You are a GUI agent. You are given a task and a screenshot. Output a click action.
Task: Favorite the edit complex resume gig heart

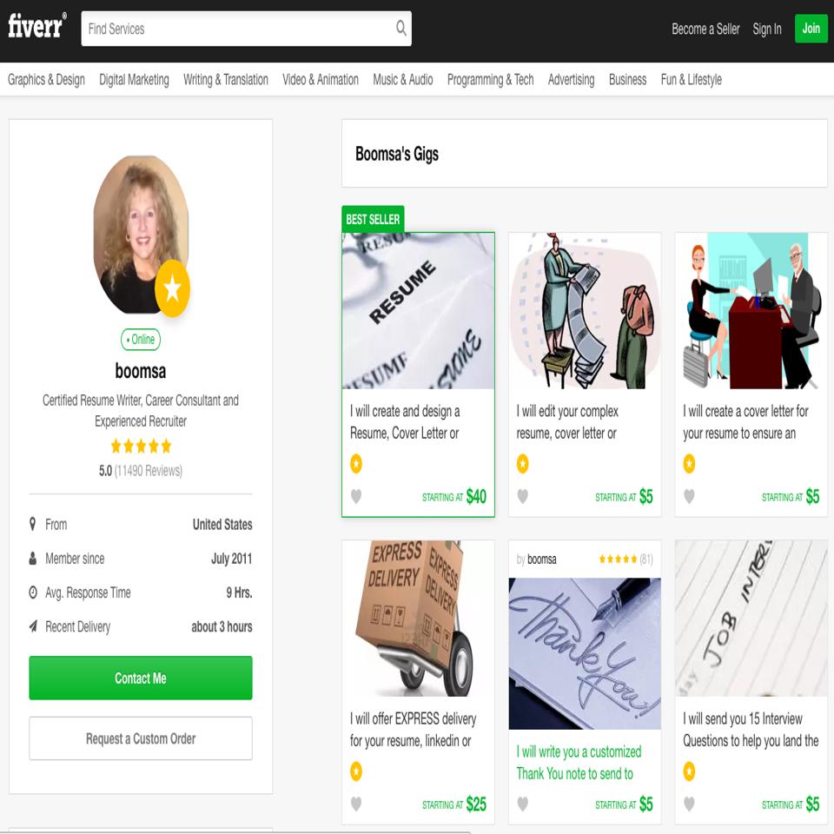point(523,497)
